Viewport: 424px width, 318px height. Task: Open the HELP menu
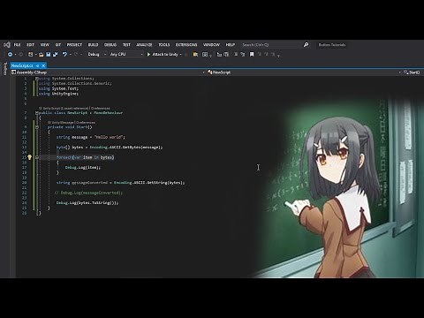(x=231, y=45)
